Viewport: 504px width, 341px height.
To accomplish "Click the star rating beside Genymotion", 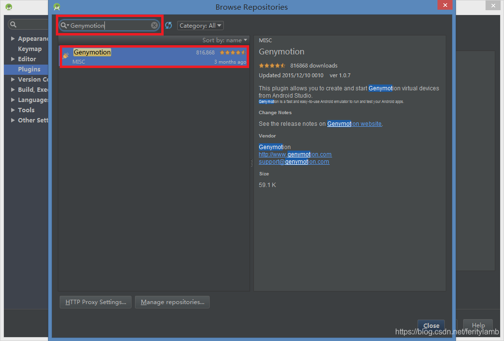I will [x=232, y=52].
